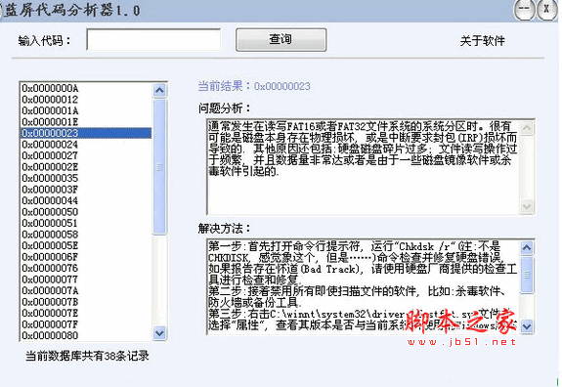Select code 0x00000076 in list
The width and height of the screenshot is (562, 387).
point(86,268)
